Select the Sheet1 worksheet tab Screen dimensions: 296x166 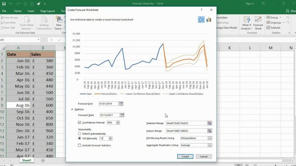pyautogui.click(x=27, y=161)
